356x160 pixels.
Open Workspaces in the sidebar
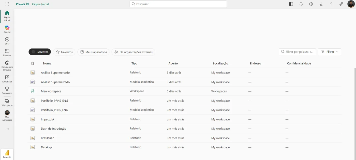tap(7, 102)
